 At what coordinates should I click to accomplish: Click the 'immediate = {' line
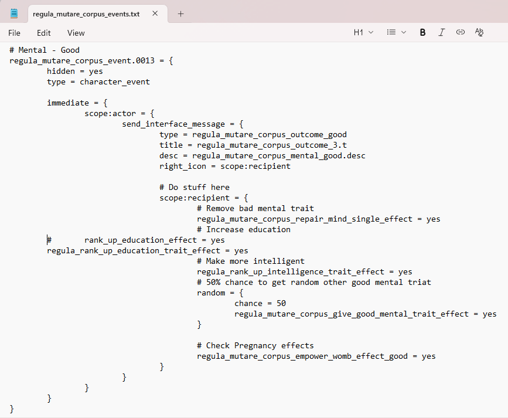77,103
